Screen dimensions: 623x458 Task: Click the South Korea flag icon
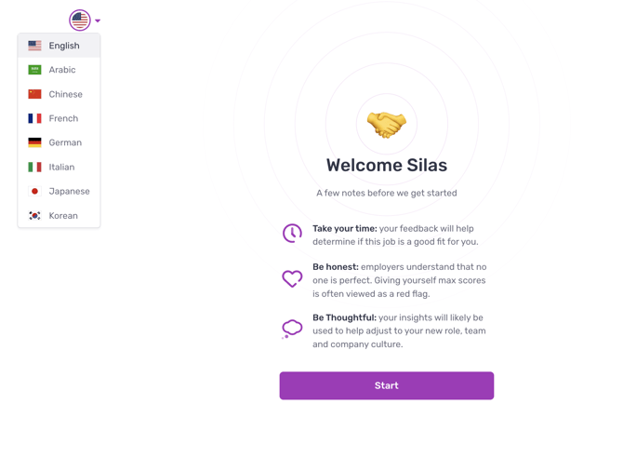coord(34,215)
